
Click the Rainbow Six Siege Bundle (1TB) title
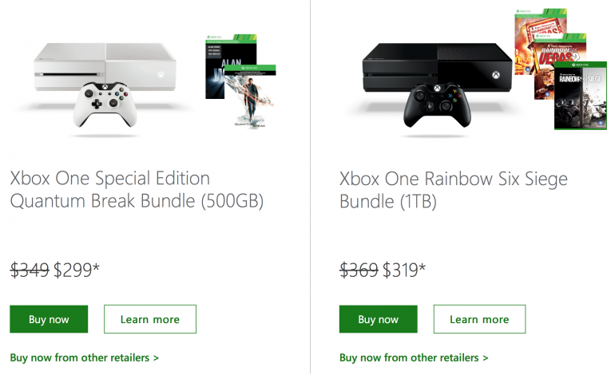pyautogui.click(x=454, y=189)
